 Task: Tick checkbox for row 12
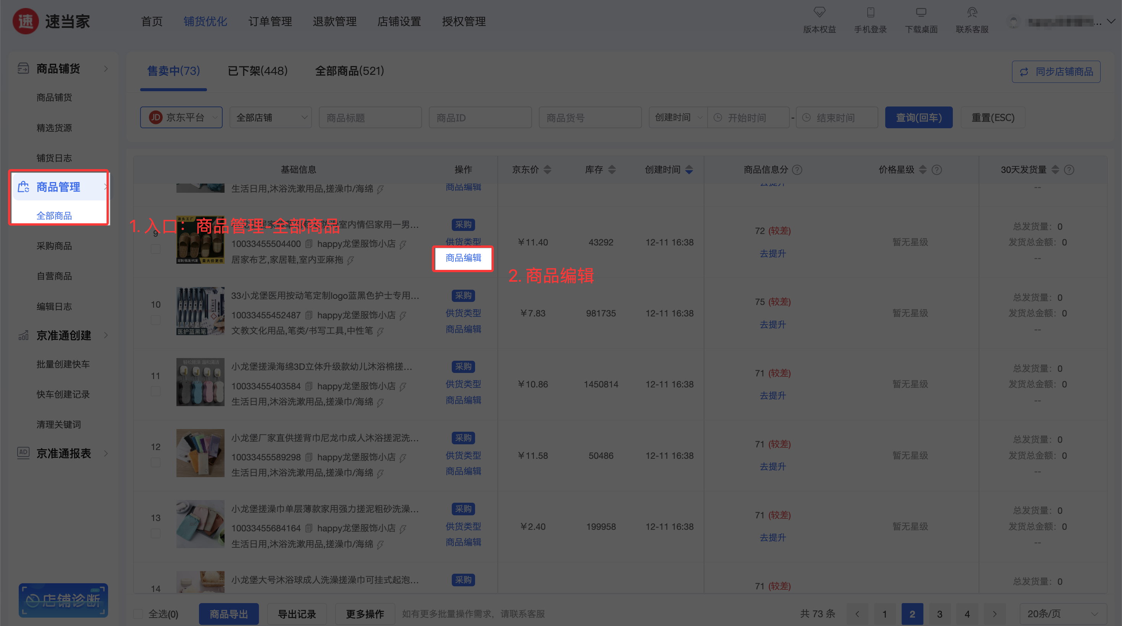155,463
